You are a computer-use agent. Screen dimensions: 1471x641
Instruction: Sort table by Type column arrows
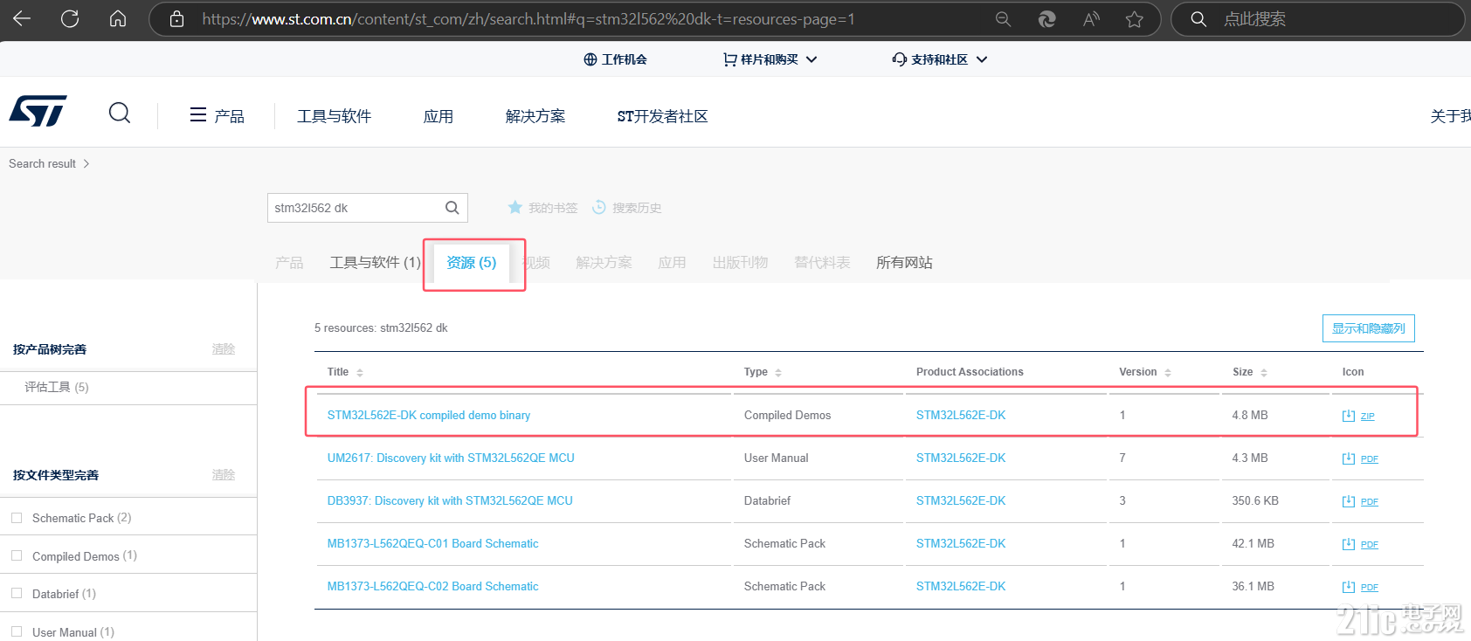tap(778, 373)
